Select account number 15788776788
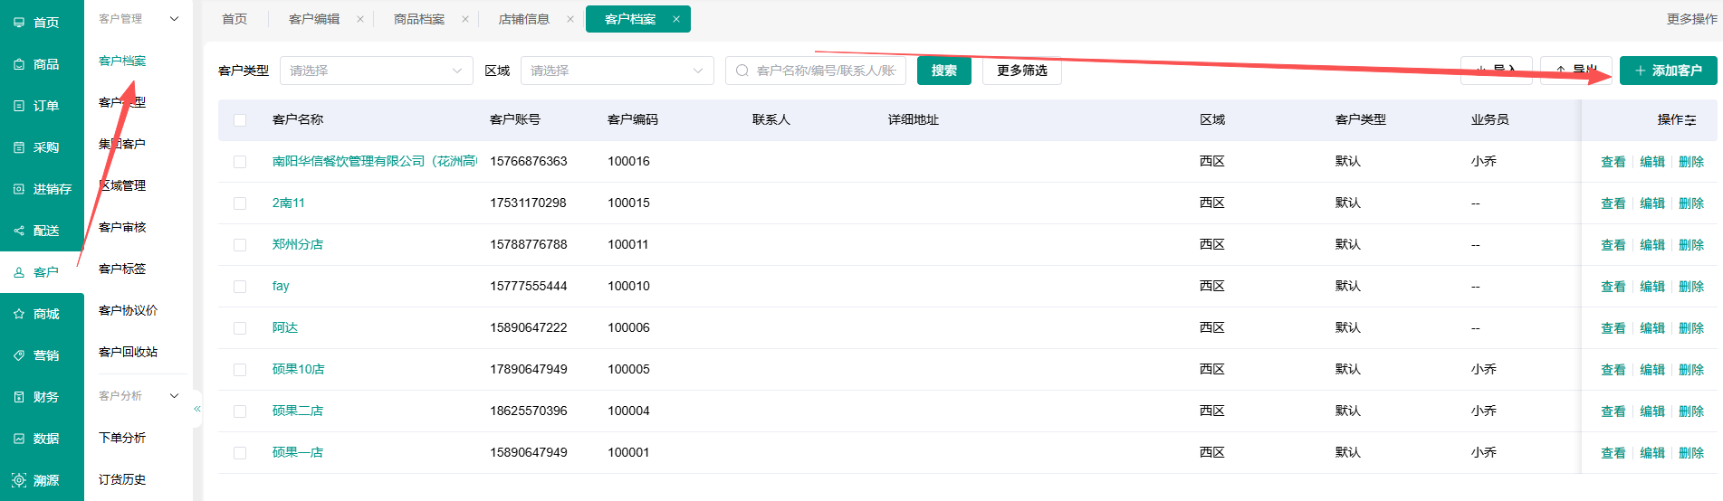Viewport: 1723px width, 501px height. pos(529,244)
